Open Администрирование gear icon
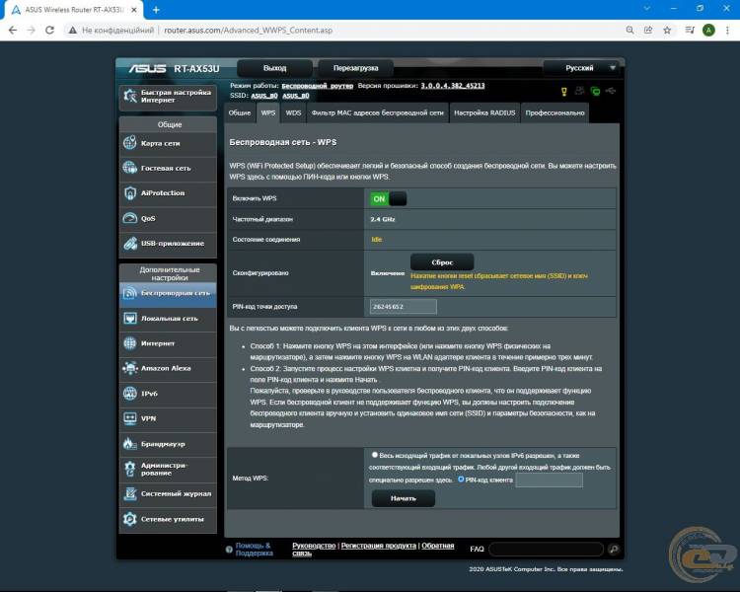 [130, 469]
